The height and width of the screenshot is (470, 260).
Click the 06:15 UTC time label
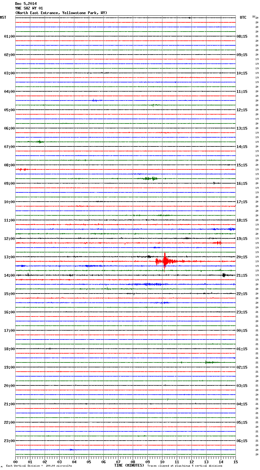point(242,441)
